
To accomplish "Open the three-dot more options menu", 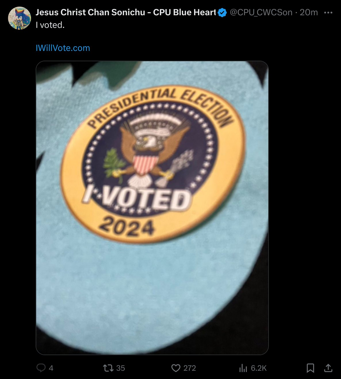I will [328, 13].
